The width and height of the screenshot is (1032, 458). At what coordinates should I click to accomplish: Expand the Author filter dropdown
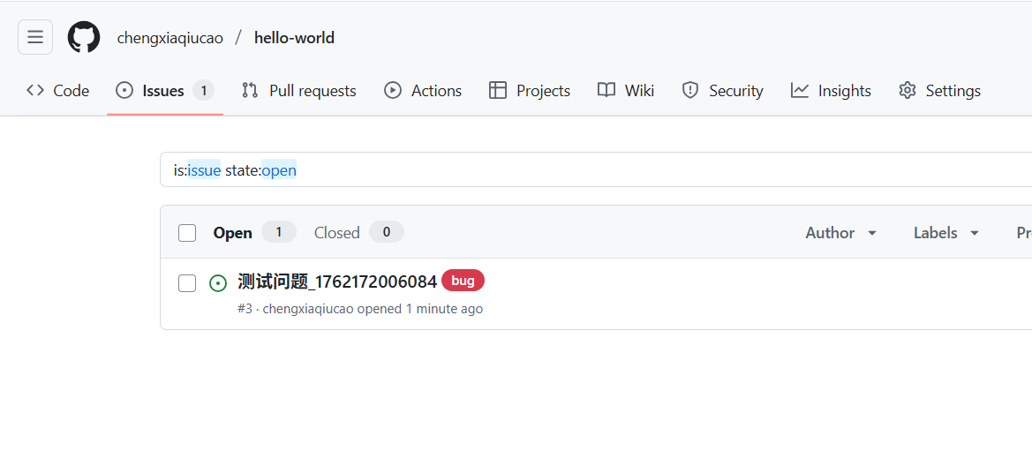point(841,232)
